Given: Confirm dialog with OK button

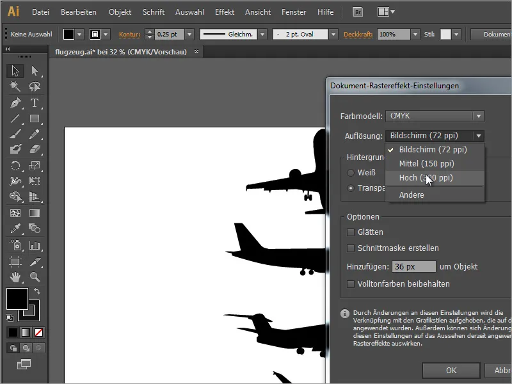Looking at the screenshot, I should pyautogui.click(x=451, y=371).
